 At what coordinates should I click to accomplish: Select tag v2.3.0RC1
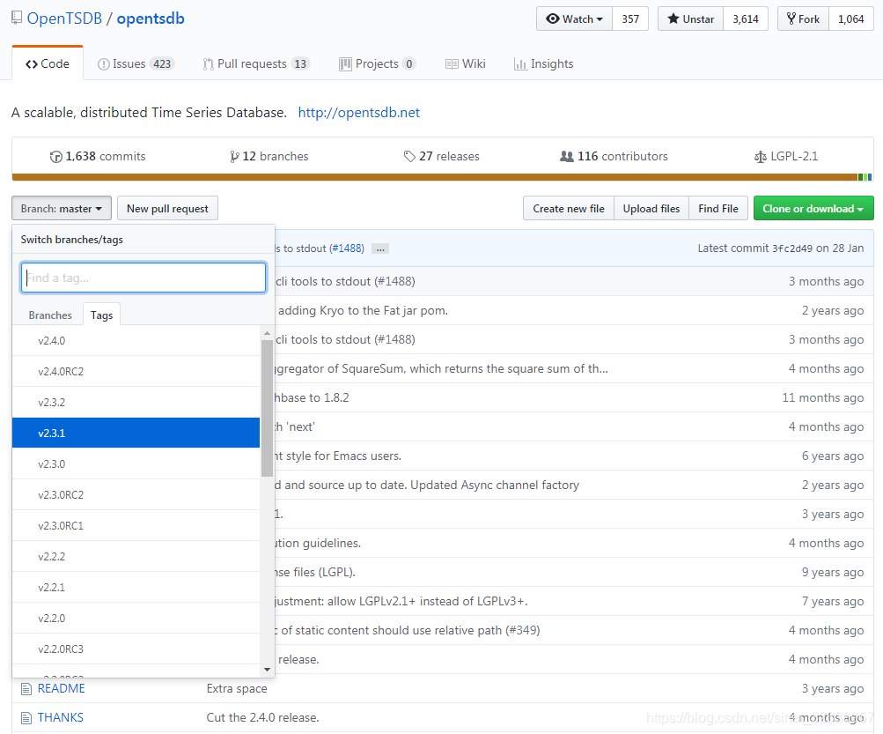[136, 526]
